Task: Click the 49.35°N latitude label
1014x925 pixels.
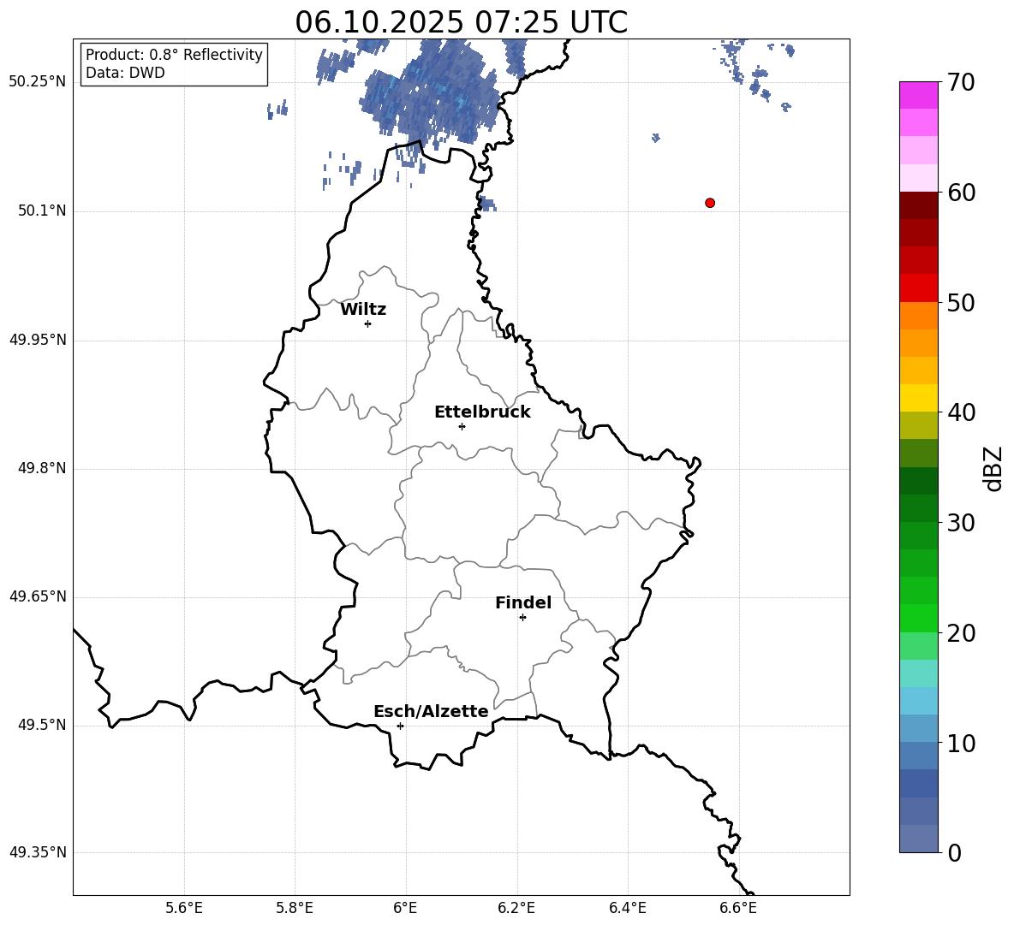Action: 38,852
